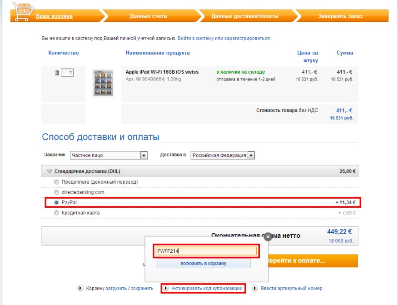Go to Данные доставки/оплаты step
Screen dimensions: 398x305
click(245, 16)
